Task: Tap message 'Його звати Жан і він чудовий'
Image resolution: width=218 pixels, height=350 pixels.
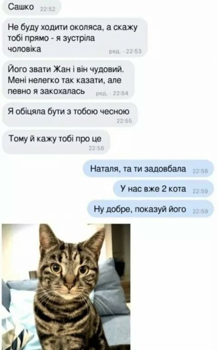Action: pos(68,80)
